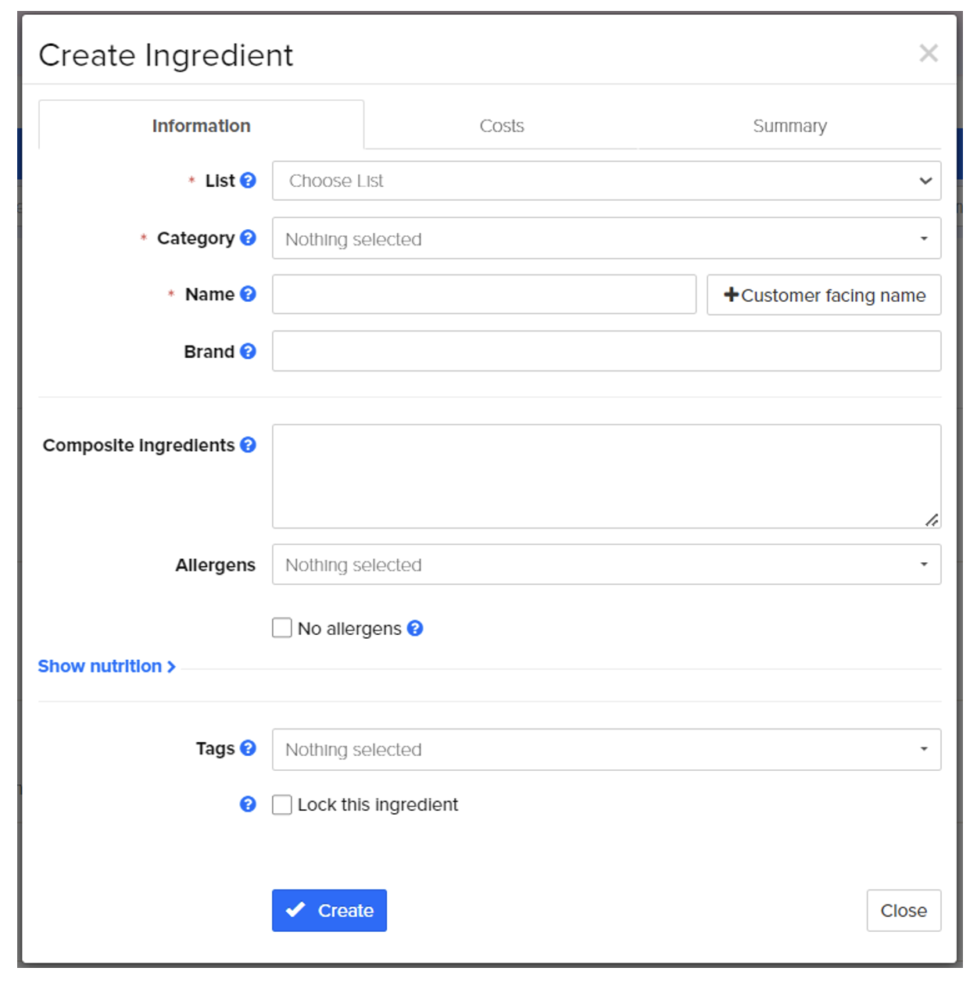Expand the Show nutrition section
Screen dimensions: 977x982
[x=107, y=666]
